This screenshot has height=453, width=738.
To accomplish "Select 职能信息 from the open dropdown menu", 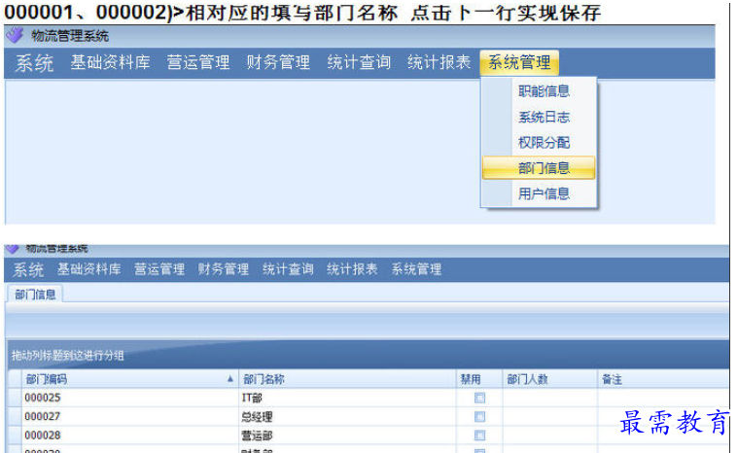I will 544,91.
